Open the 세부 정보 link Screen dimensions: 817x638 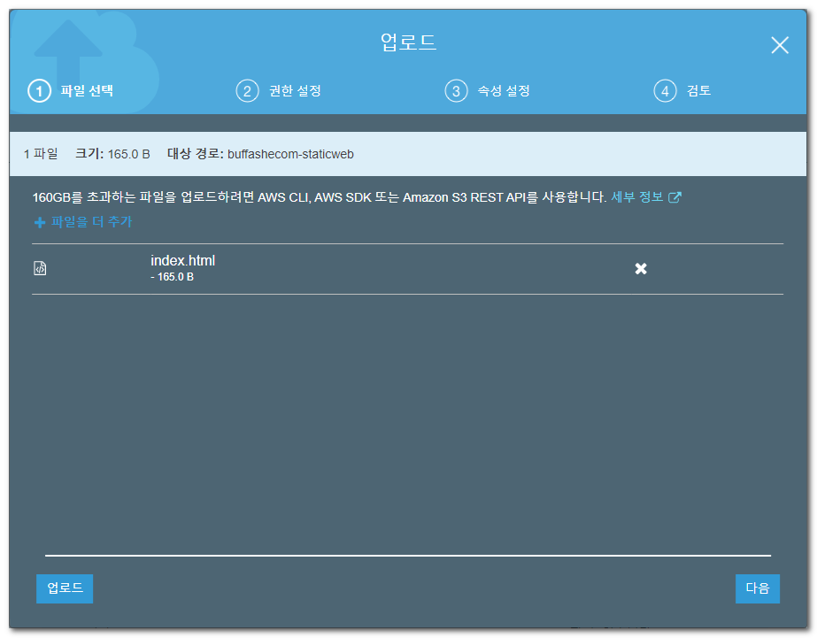[636, 196]
